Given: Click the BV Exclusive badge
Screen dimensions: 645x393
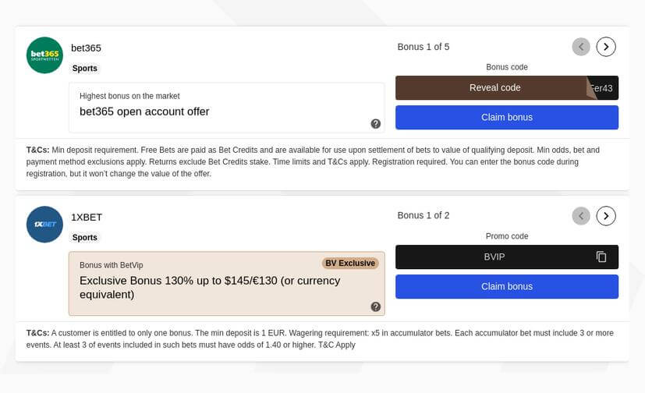Looking at the screenshot, I should pyautogui.click(x=350, y=264).
